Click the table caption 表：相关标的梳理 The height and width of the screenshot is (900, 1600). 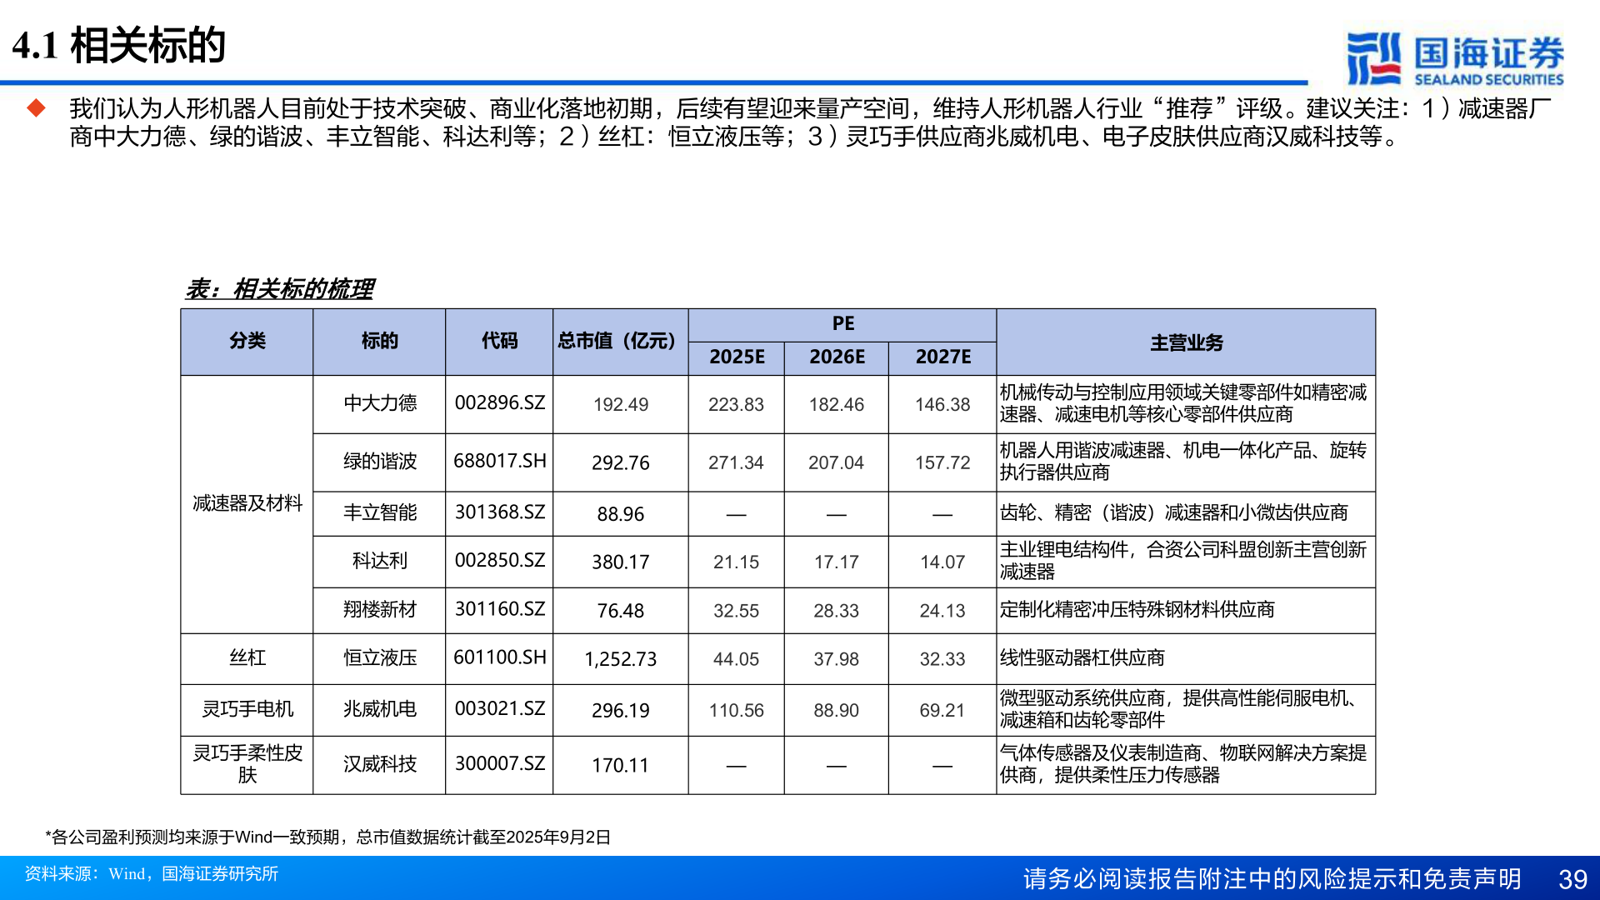click(279, 289)
